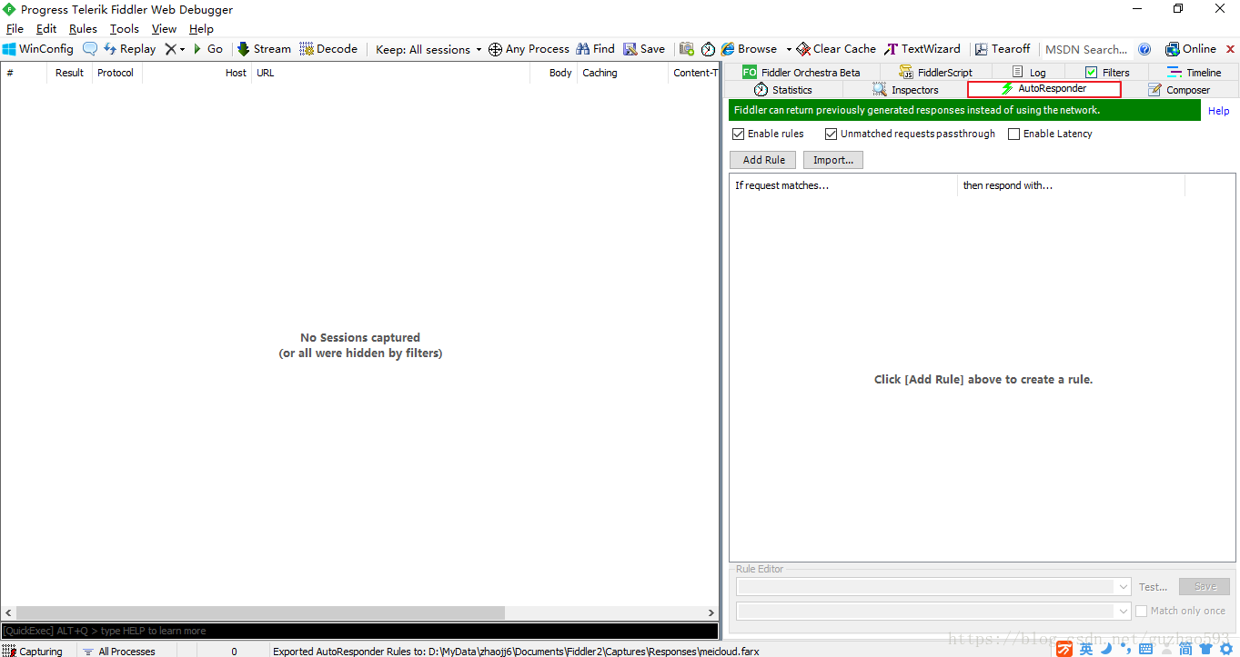
Task: Switch to Statistics tab
Action: [783, 89]
